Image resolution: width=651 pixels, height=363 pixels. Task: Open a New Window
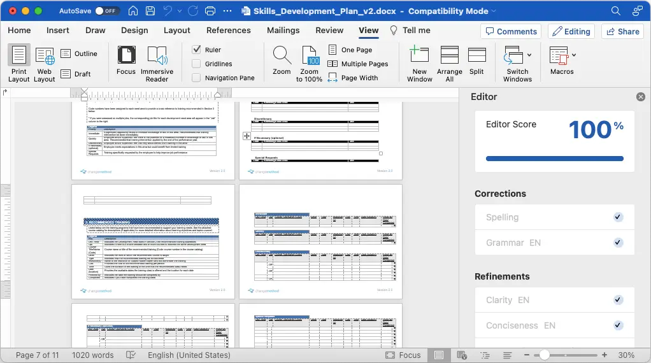(x=420, y=64)
